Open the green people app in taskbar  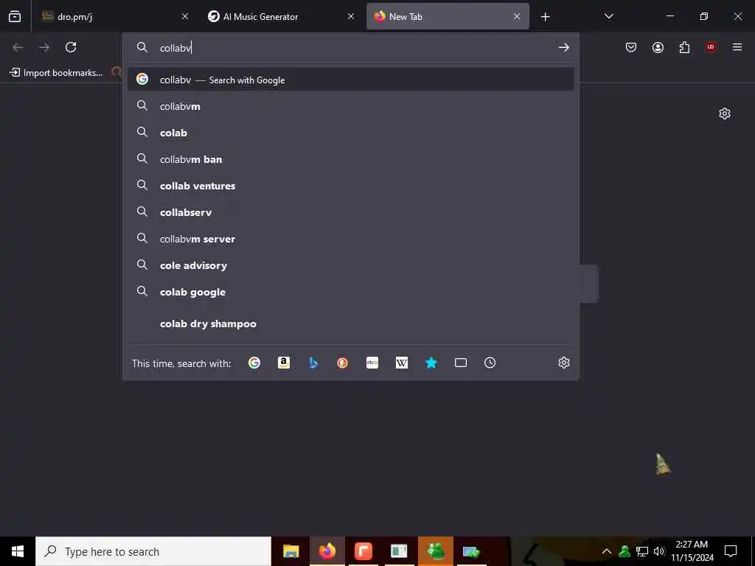click(435, 551)
